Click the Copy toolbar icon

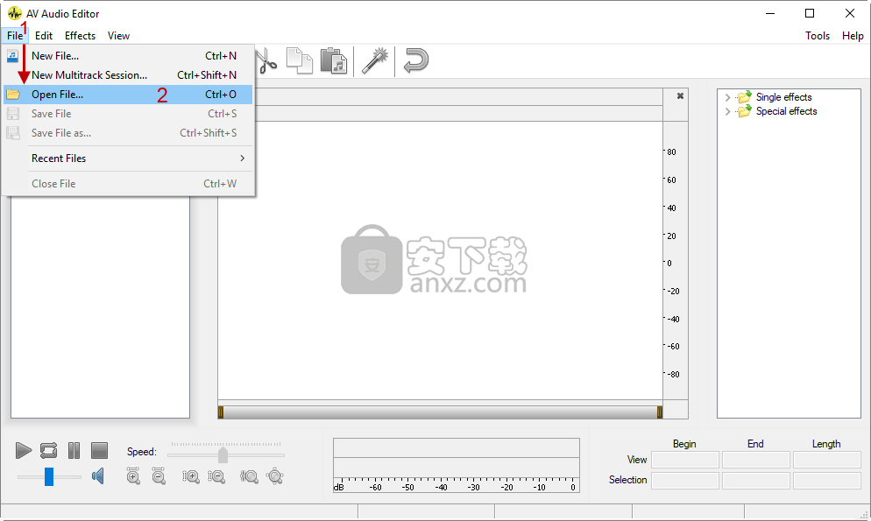point(300,60)
